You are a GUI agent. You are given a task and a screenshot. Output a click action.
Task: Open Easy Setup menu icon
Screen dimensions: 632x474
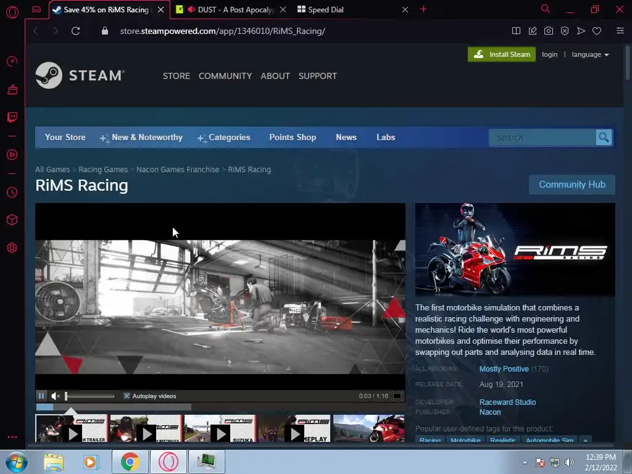[620, 31]
